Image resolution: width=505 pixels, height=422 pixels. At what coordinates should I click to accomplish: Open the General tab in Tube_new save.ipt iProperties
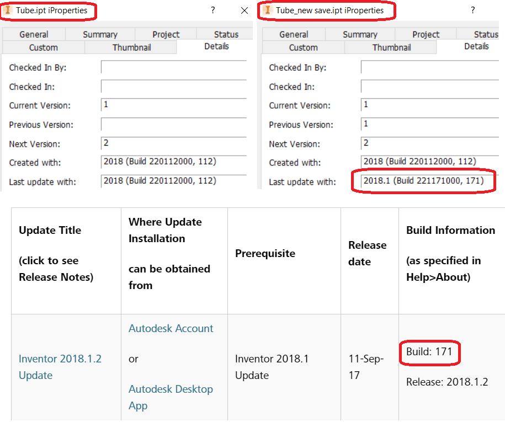[x=294, y=34]
